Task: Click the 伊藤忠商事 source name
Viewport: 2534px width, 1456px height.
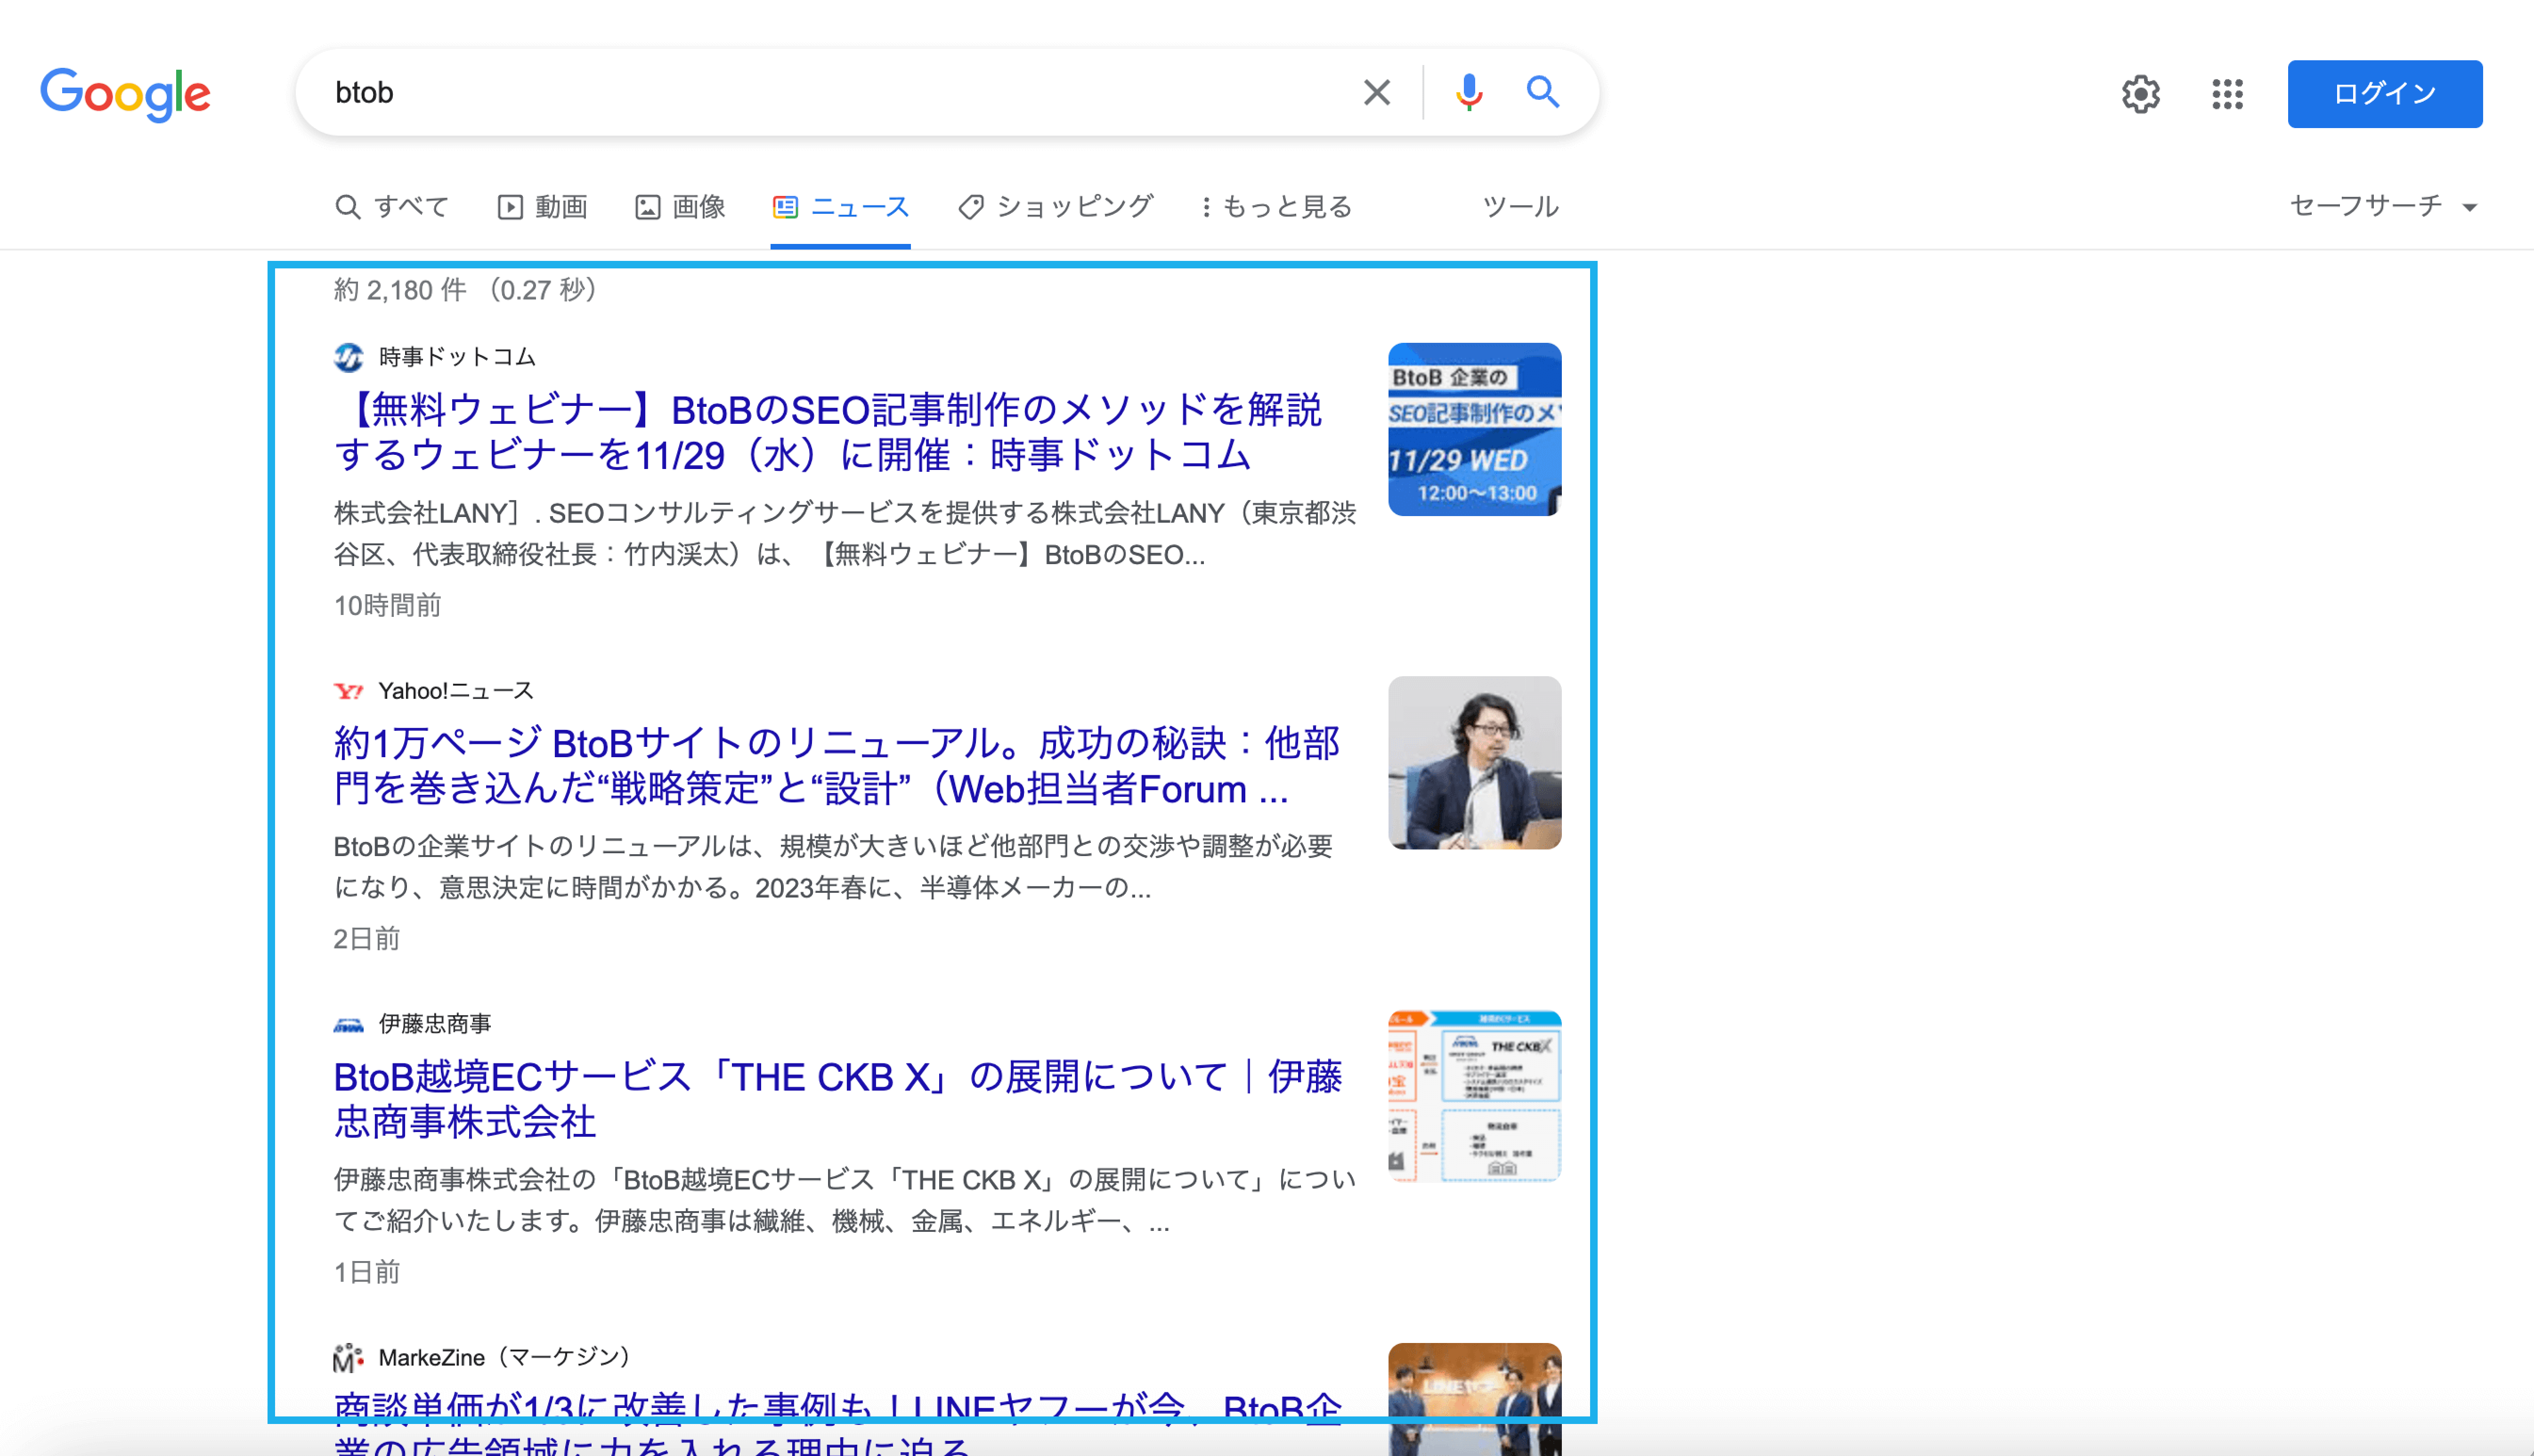Action: 435,1024
